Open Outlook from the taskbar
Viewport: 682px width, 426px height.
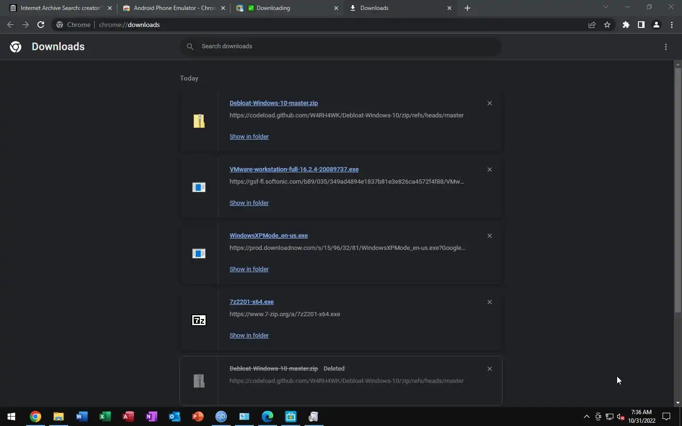[175, 417]
